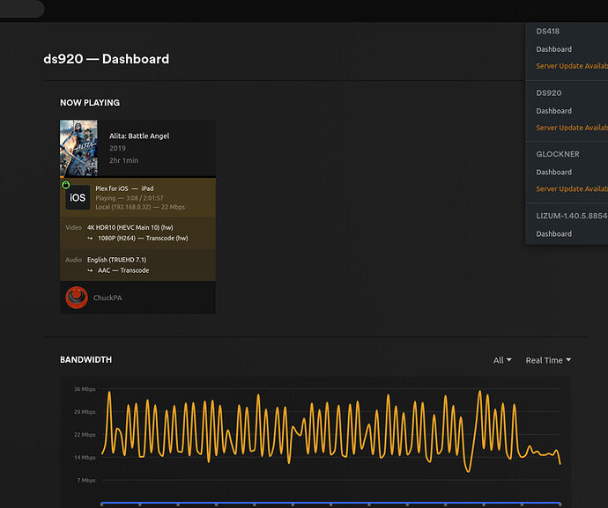Click the DS920 server heading

(x=549, y=93)
